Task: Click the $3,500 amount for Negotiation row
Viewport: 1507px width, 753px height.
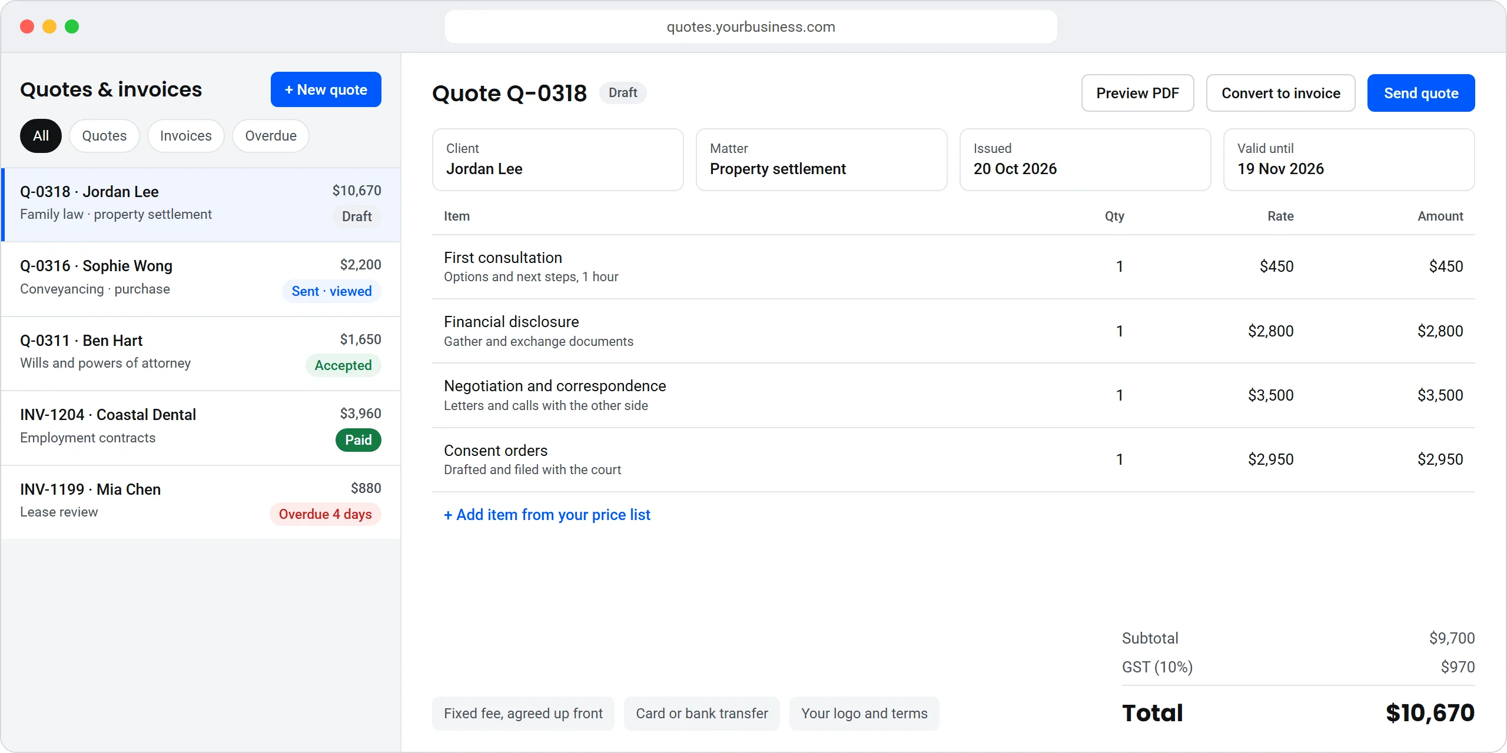Action: 1440,395
